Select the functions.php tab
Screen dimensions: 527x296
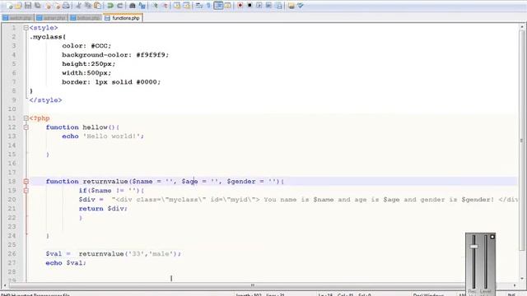(123, 18)
